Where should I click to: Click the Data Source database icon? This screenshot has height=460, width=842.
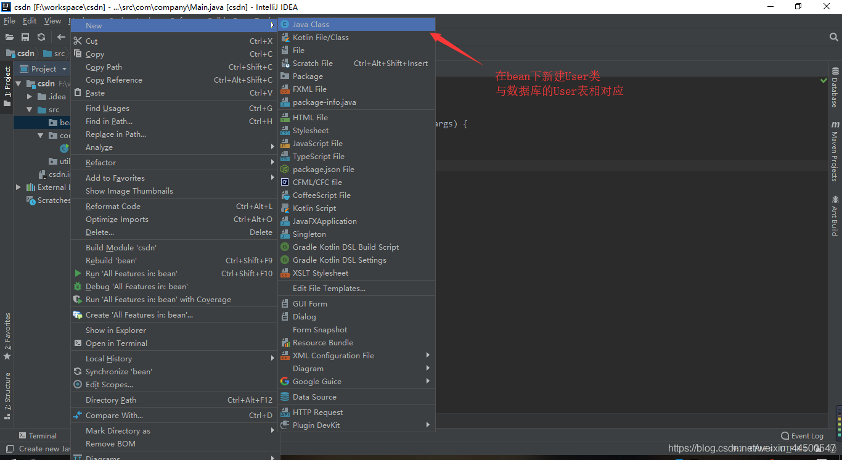pos(285,396)
